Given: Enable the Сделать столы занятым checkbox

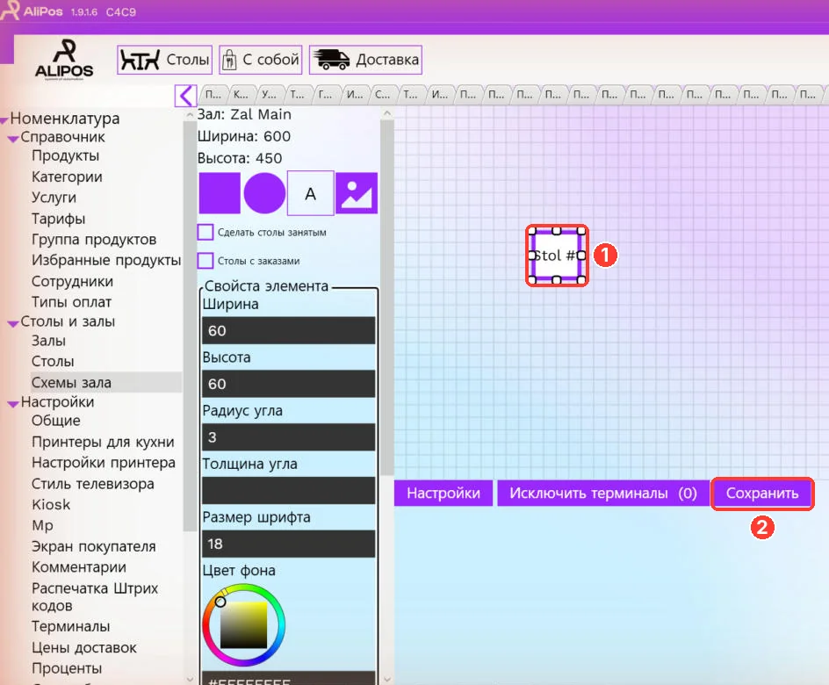Looking at the screenshot, I should [205, 232].
